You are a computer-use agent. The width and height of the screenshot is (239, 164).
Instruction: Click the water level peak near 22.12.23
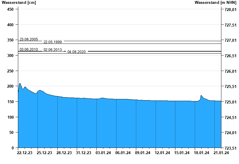pos(20,84)
